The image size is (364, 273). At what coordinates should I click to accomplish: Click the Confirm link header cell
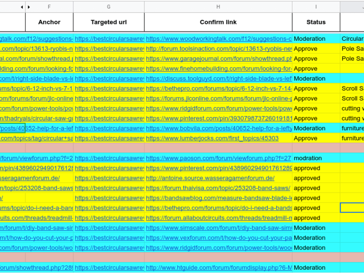pyautogui.click(x=218, y=22)
